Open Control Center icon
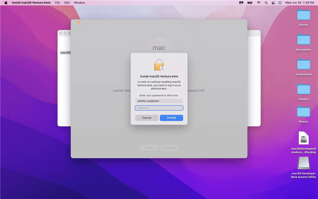 [273, 2]
